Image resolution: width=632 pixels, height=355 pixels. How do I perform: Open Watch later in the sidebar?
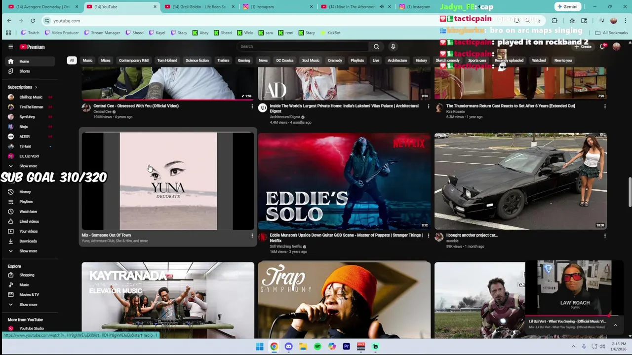(x=30, y=212)
